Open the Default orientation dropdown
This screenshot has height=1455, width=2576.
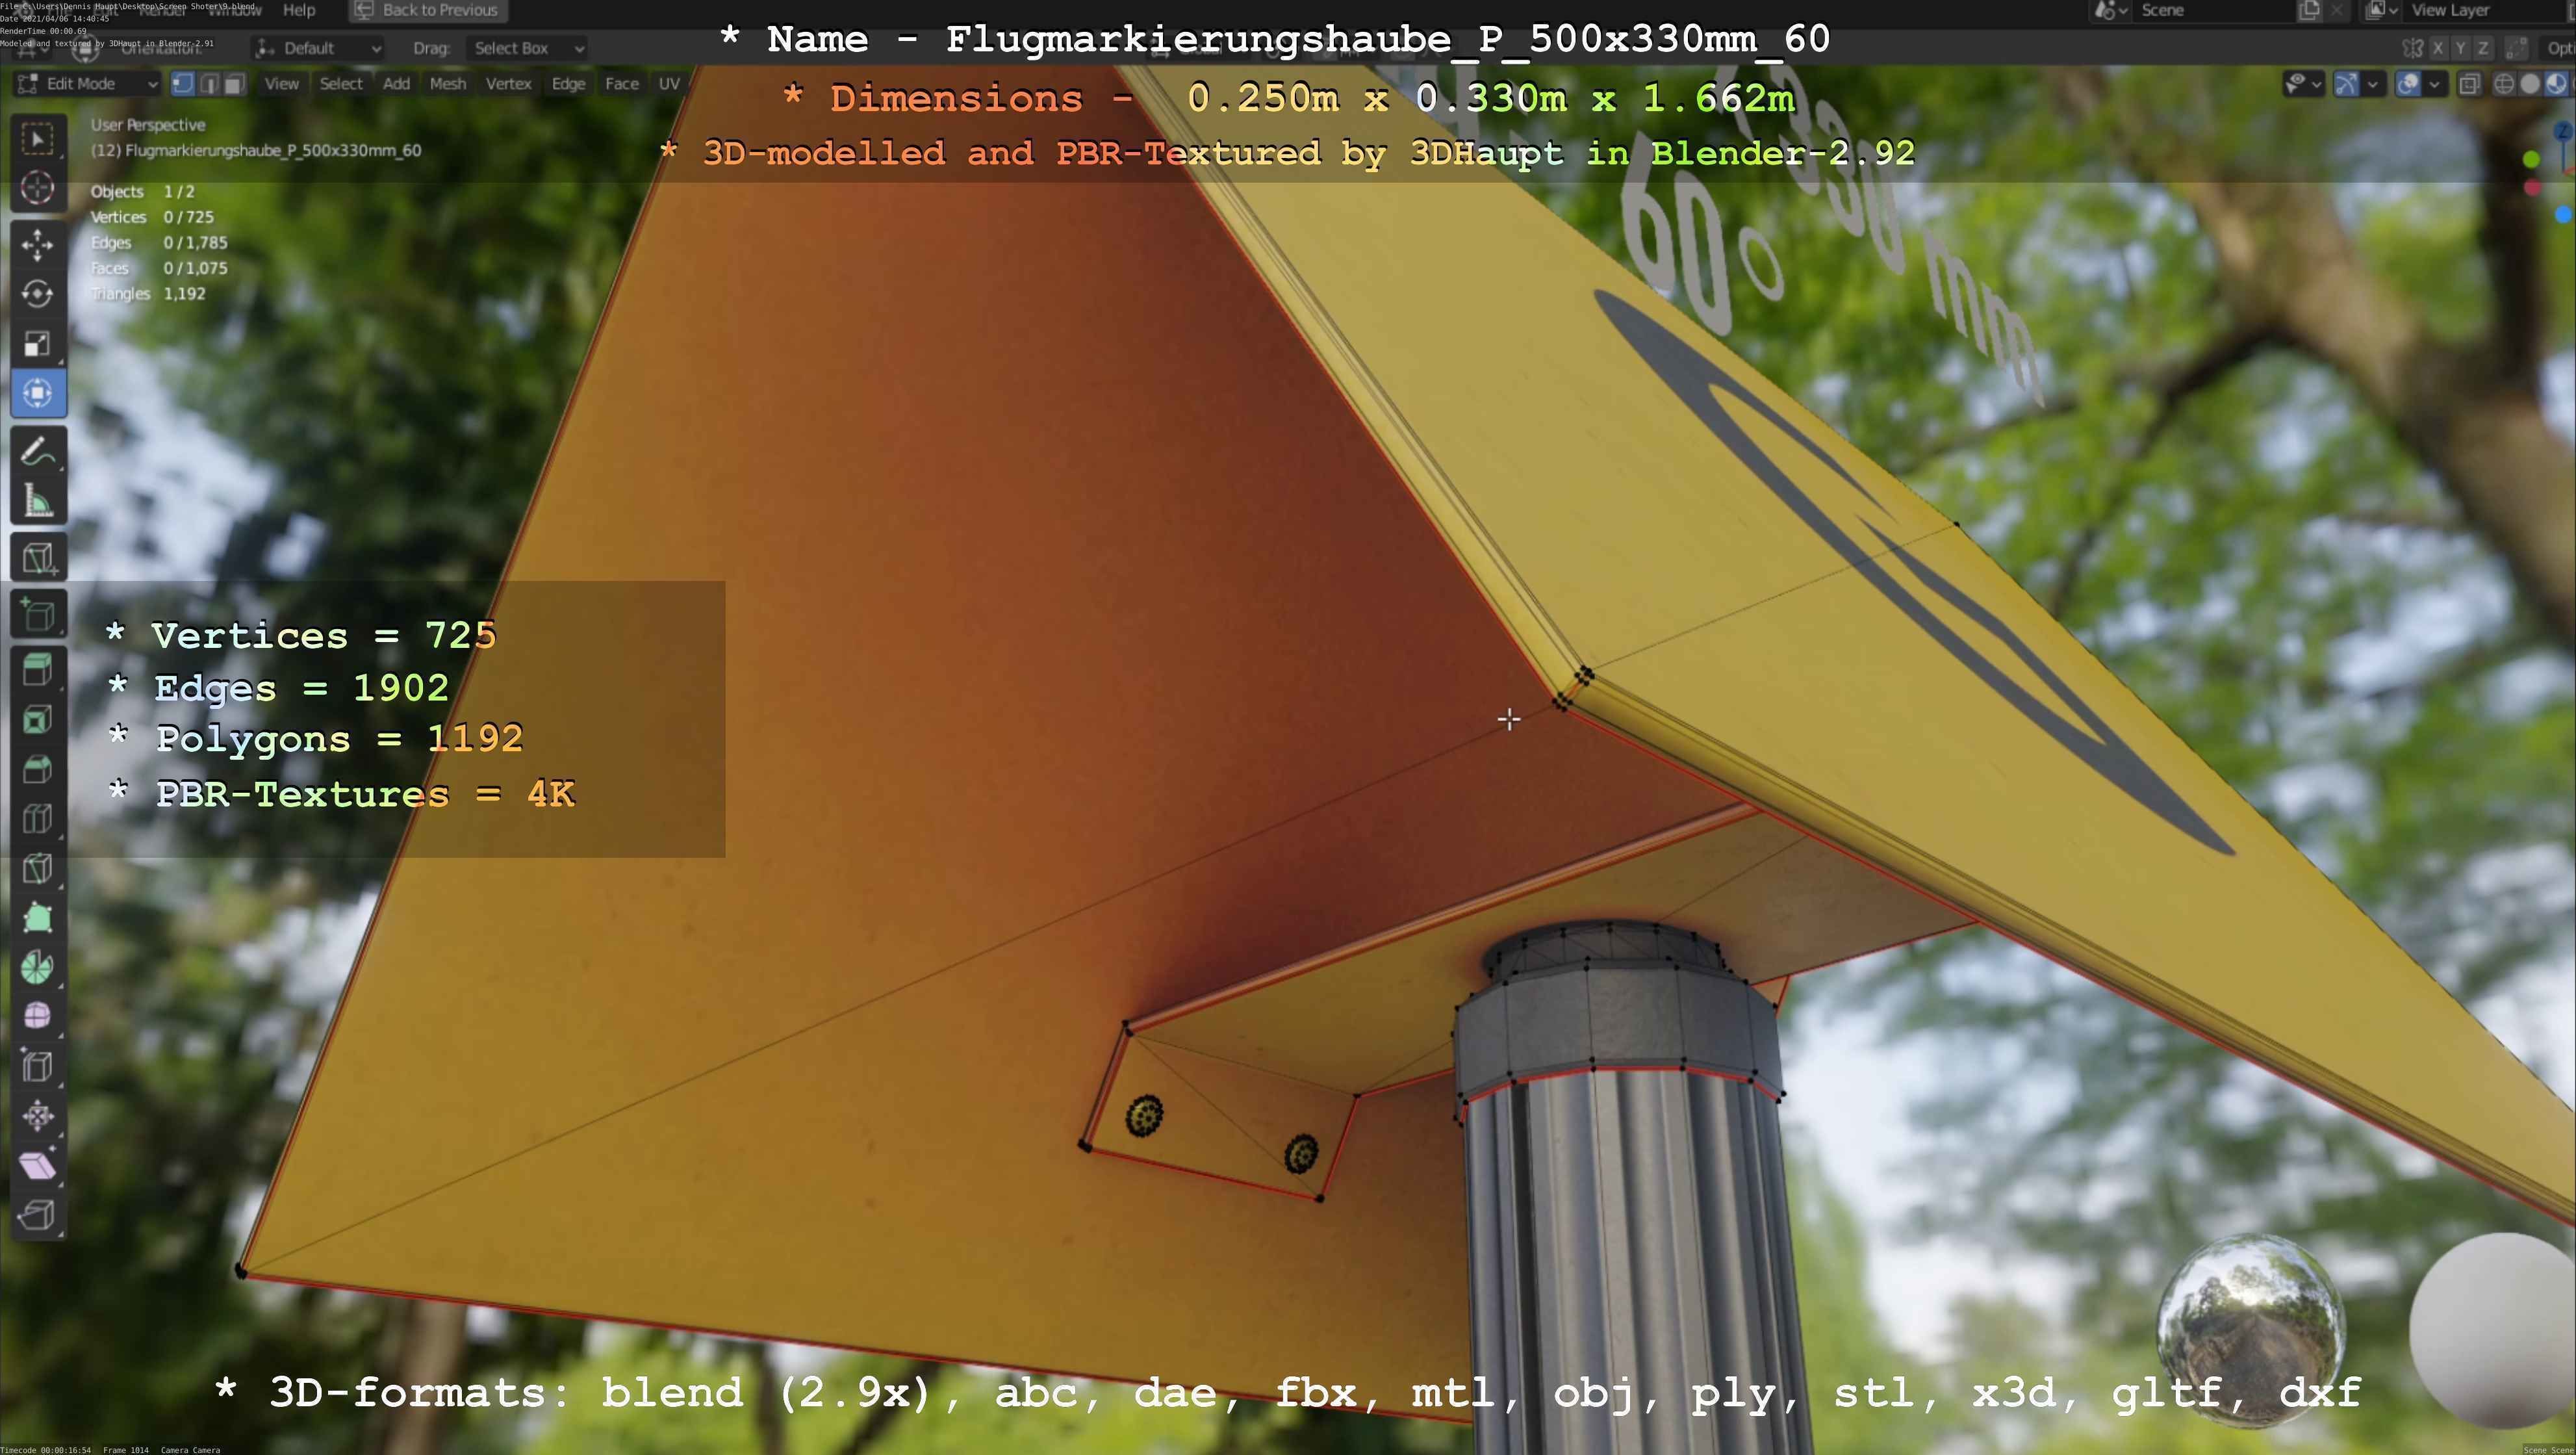(x=319, y=48)
